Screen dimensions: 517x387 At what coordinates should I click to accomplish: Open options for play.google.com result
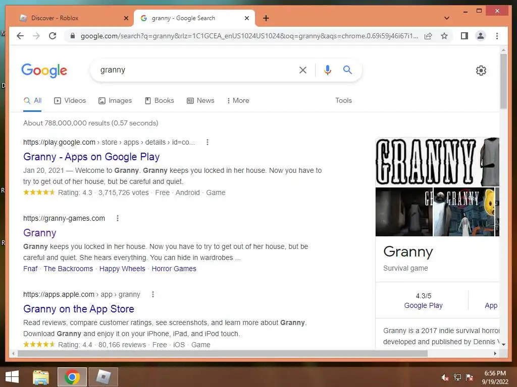[x=208, y=142]
